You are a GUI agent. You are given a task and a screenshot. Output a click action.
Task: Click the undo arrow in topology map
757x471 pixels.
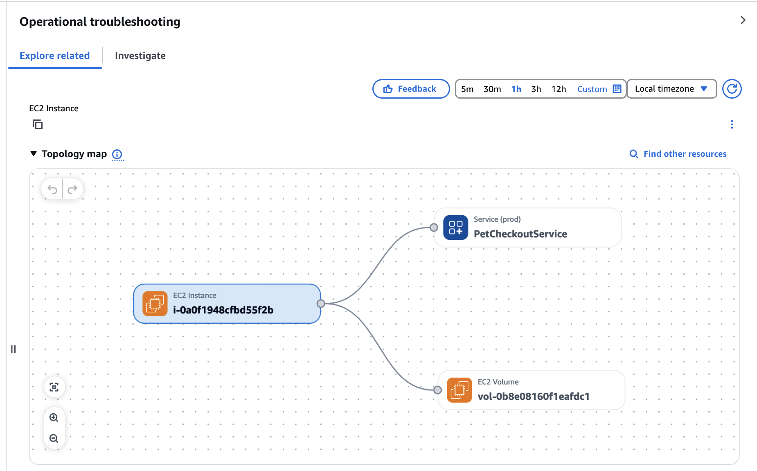(52, 189)
